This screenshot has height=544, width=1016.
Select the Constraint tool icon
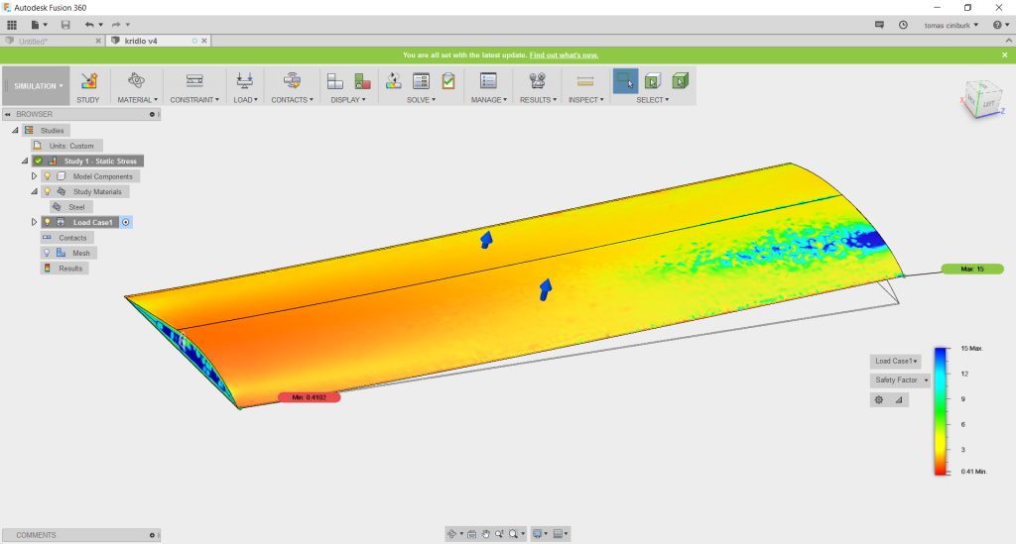(x=194, y=81)
